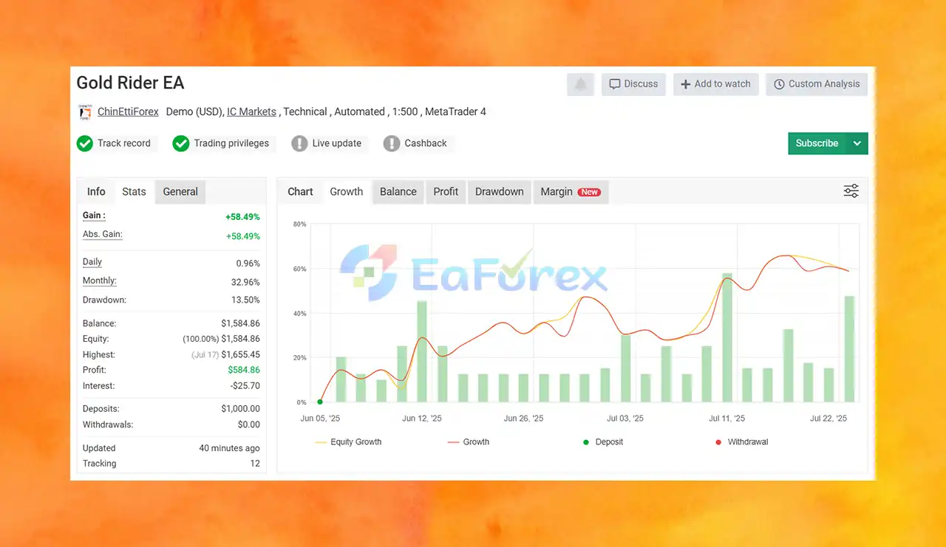The width and height of the screenshot is (946, 547).
Task: Click the green deposit dot on chart
Action: 320,402
